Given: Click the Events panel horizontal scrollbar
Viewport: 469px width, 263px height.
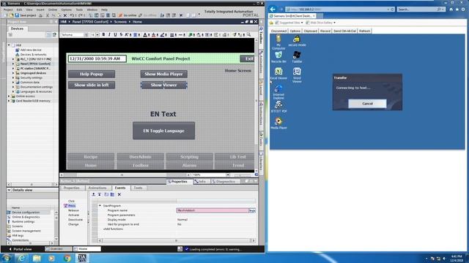Looking at the screenshot, I should 177,240.
